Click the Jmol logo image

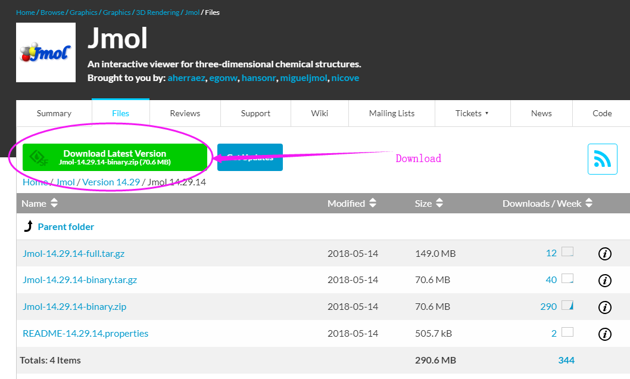coord(46,52)
